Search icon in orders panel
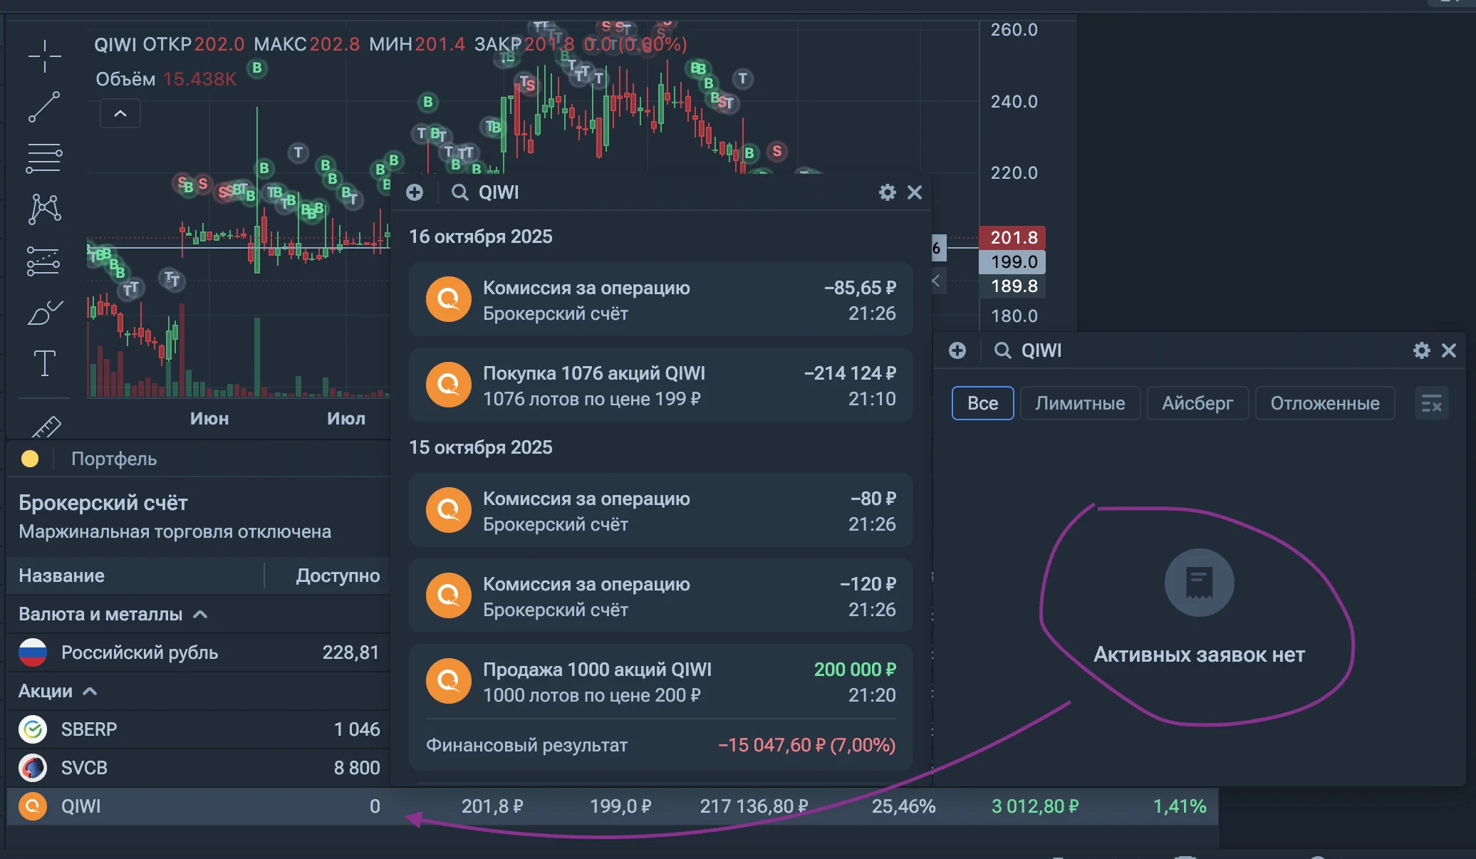 (x=1003, y=350)
